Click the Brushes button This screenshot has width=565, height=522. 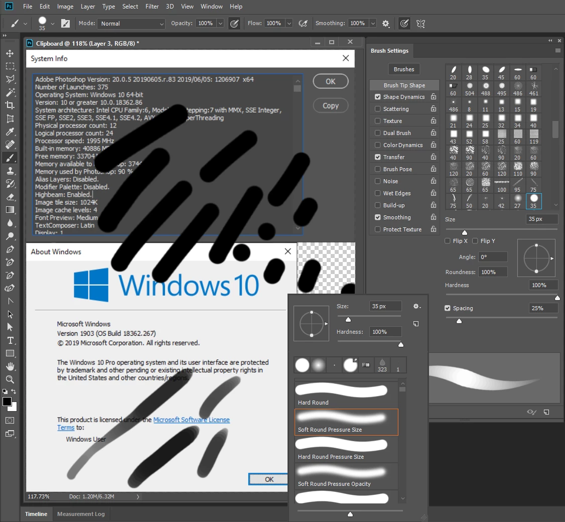[x=404, y=69]
